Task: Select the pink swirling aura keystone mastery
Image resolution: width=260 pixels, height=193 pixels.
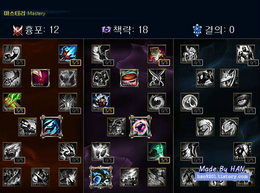Action: pos(140,127)
